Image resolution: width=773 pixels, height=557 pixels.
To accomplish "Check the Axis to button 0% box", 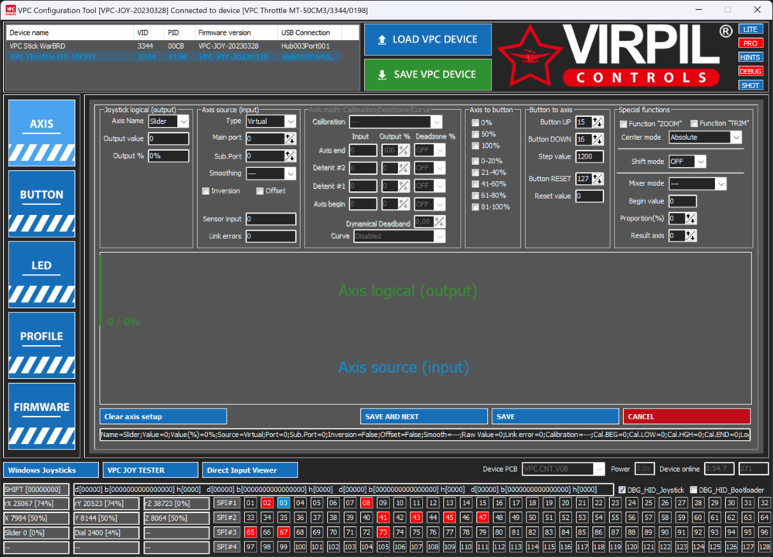I will coord(475,123).
